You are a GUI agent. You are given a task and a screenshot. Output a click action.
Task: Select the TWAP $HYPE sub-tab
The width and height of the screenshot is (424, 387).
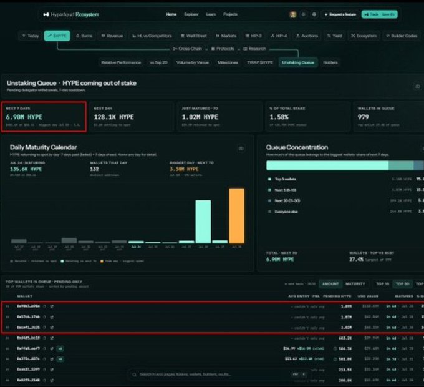[x=259, y=62]
